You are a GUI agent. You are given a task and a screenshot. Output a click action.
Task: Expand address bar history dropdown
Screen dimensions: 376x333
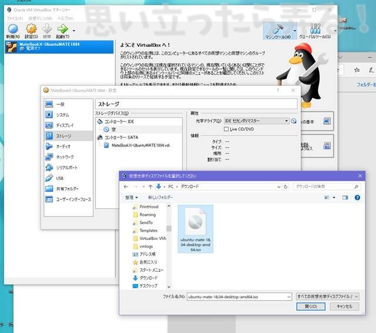278,187
